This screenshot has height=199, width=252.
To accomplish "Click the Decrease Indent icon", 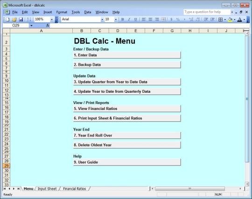I will click(x=206, y=20).
